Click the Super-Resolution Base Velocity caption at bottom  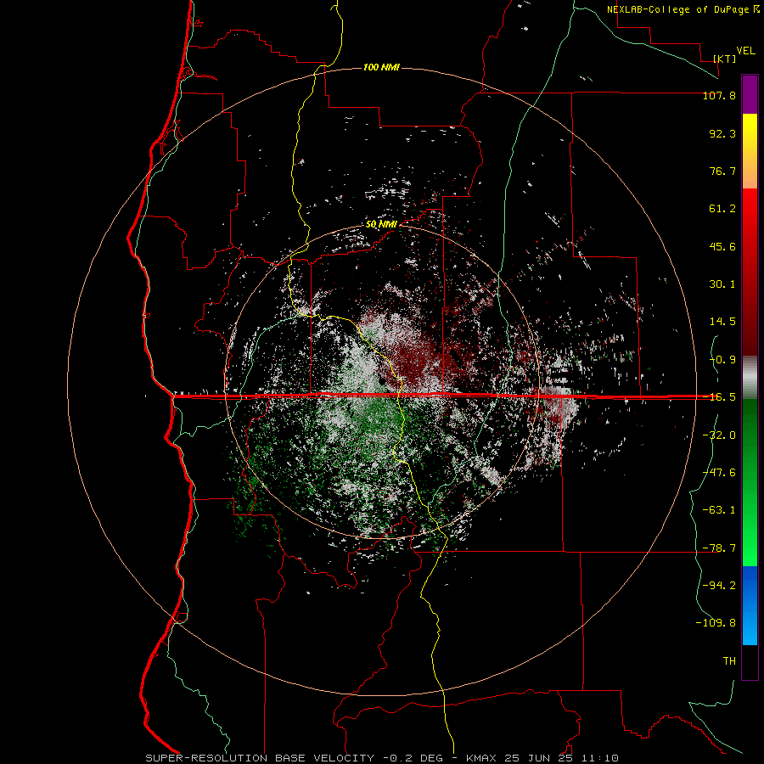pyautogui.click(x=382, y=758)
